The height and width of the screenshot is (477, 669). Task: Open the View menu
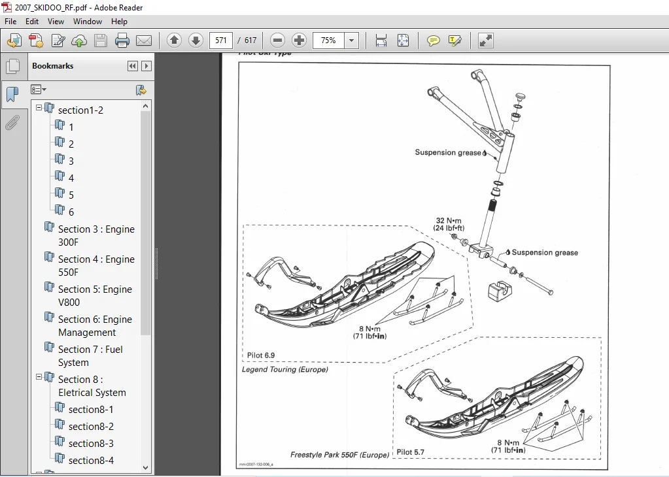point(56,22)
